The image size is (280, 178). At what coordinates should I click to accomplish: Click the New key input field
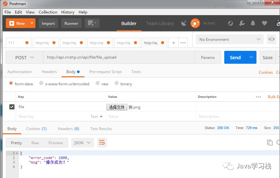(53, 117)
